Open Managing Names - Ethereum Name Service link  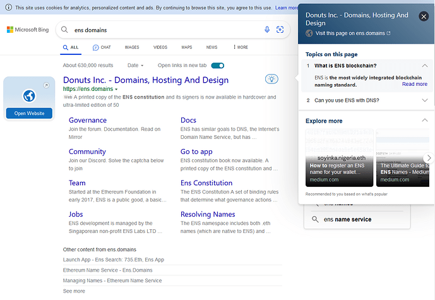click(x=112, y=280)
